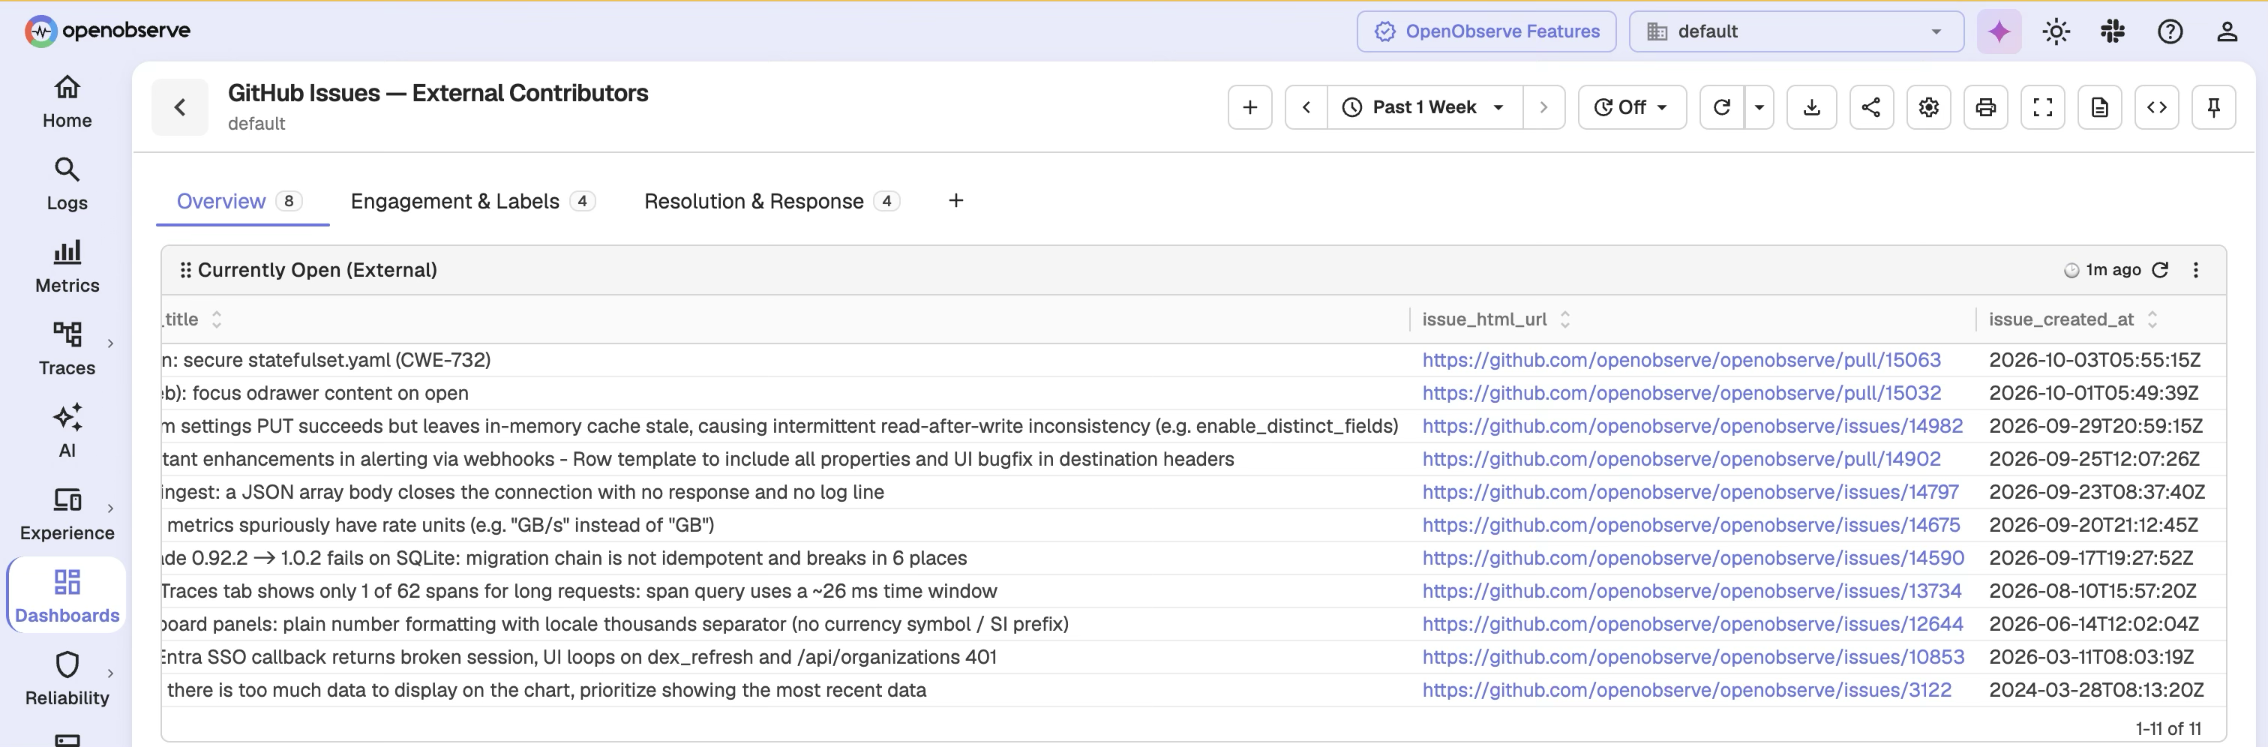Open issues/14982 GitHub link

(x=1692, y=425)
